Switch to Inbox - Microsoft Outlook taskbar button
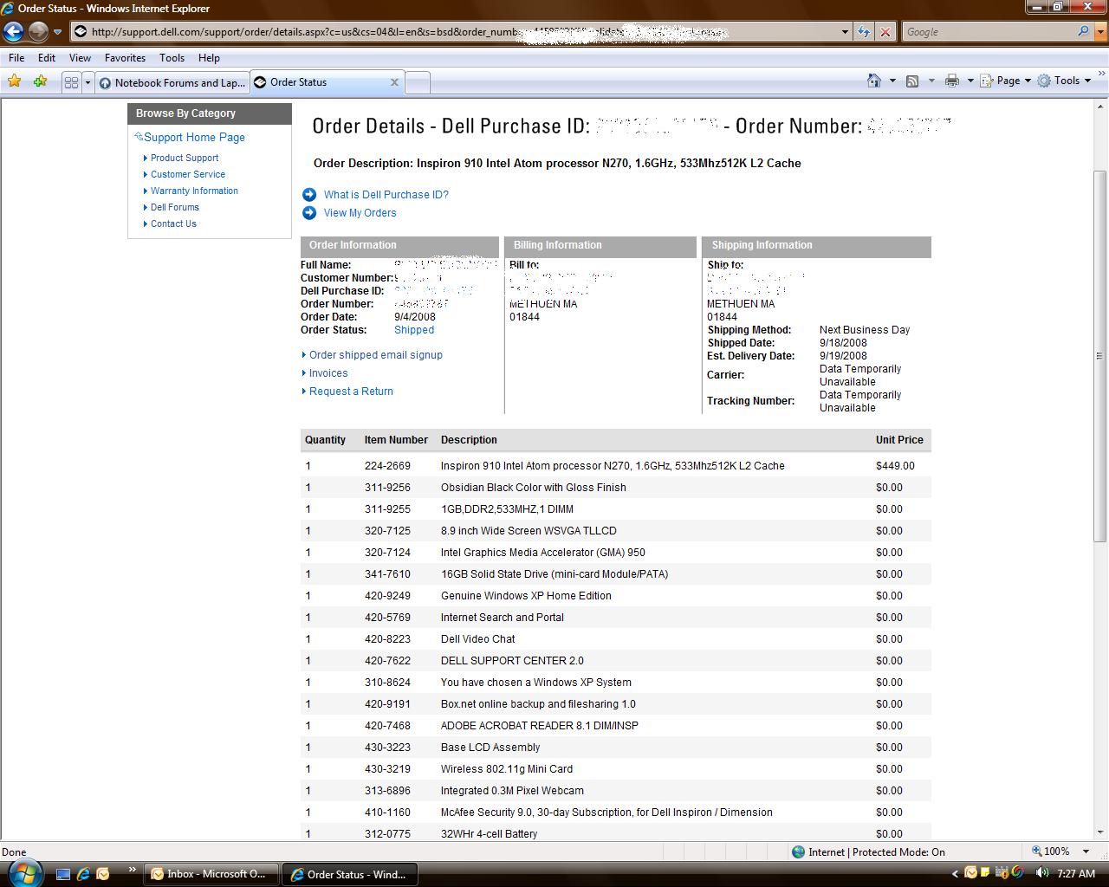 point(211,874)
